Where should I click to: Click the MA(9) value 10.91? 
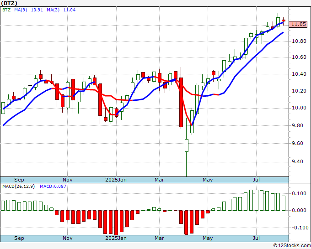click(x=37, y=10)
